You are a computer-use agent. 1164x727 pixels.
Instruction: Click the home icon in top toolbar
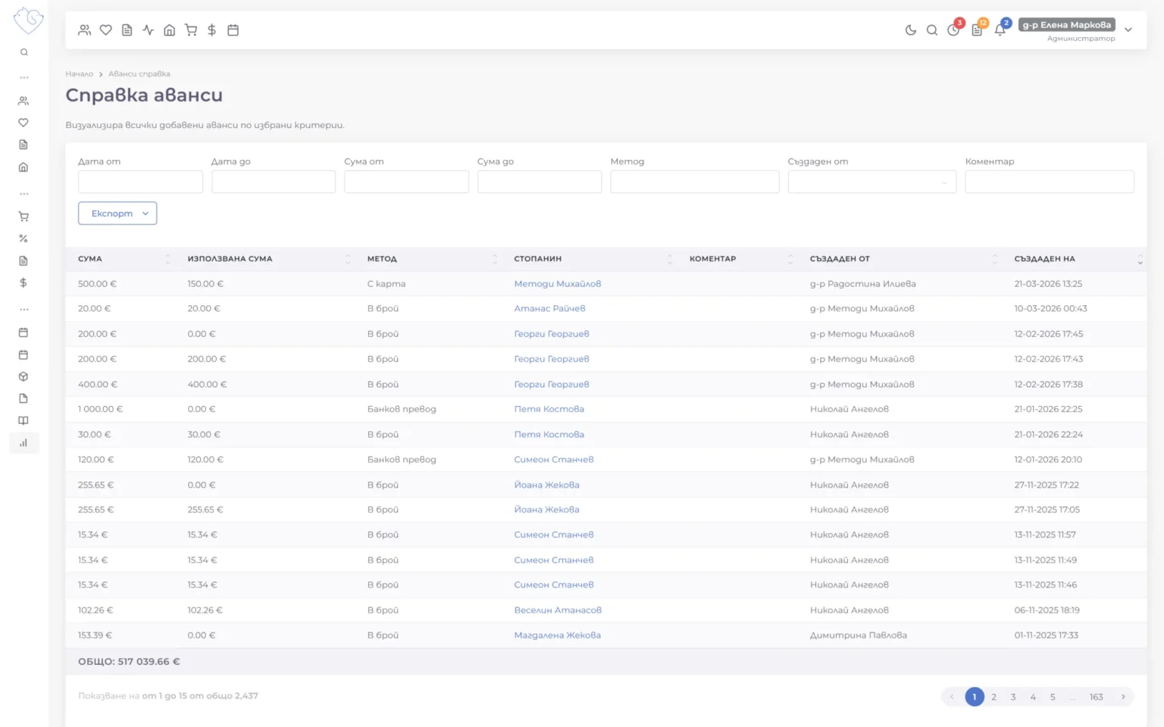pos(170,30)
